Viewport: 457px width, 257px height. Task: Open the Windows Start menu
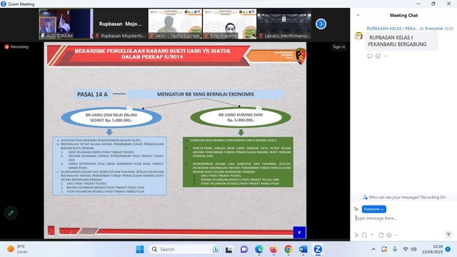tap(140, 249)
